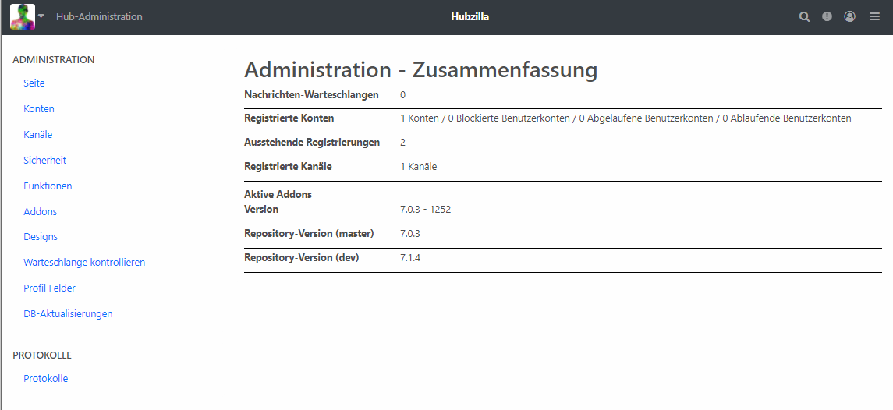Select Warteschlange kontrollieren link
Viewport: 893px width, 410px height.
click(84, 262)
